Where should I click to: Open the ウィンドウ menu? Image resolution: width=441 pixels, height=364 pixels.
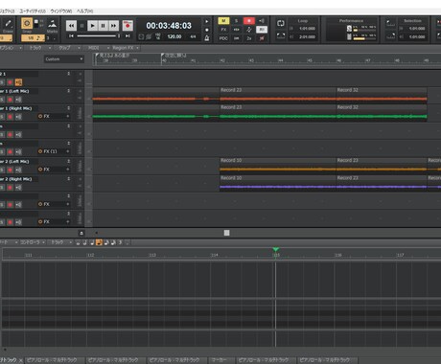pyautogui.click(x=60, y=11)
